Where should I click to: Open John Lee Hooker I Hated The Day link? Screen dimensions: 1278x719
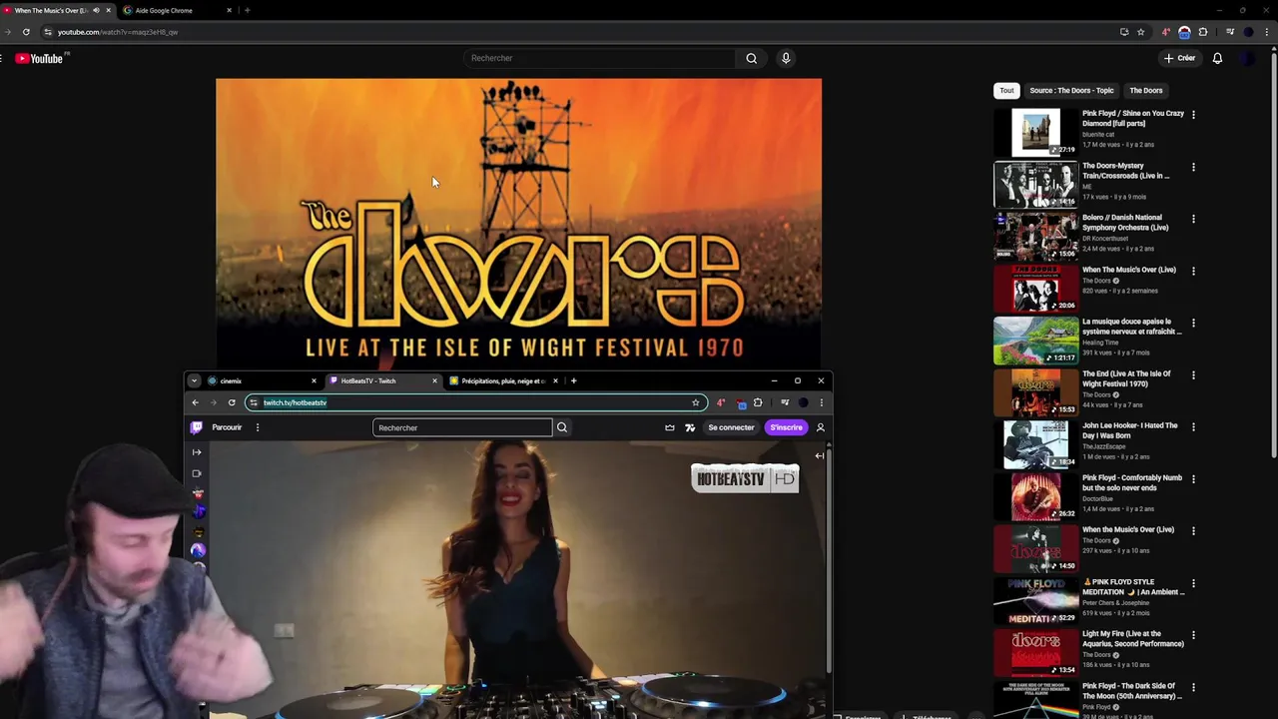[x=1130, y=430]
